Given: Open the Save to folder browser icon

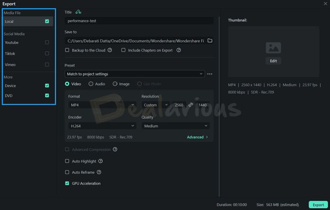Looking at the screenshot, I should [210, 40].
